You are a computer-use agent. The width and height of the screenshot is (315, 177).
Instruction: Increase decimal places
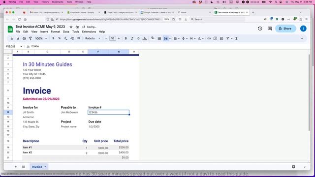click(x=72, y=38)
